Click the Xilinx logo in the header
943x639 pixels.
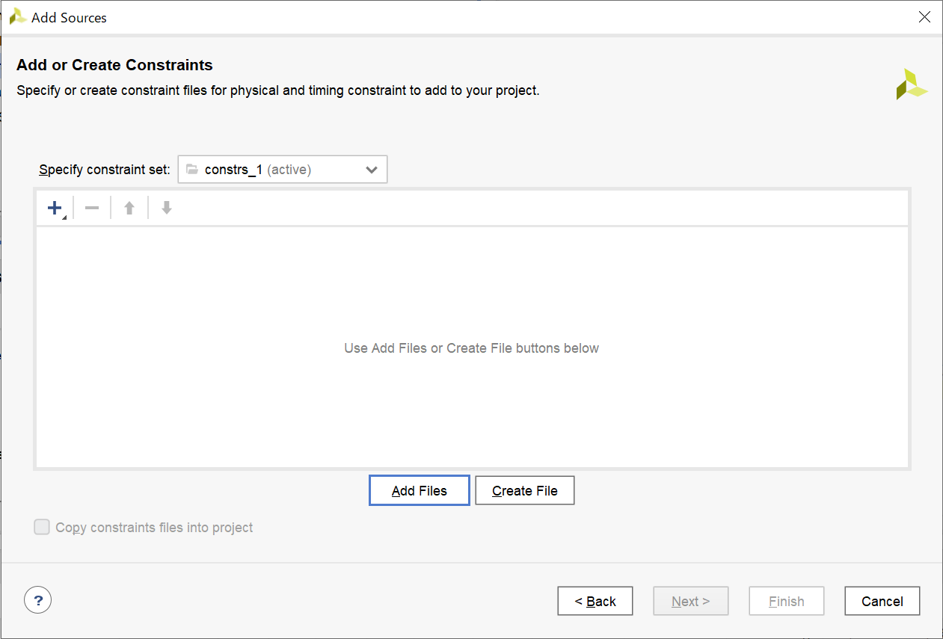pos(911,84)
